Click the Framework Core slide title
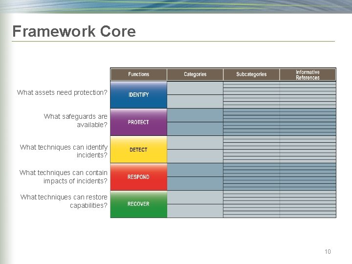 click(74, 31)
